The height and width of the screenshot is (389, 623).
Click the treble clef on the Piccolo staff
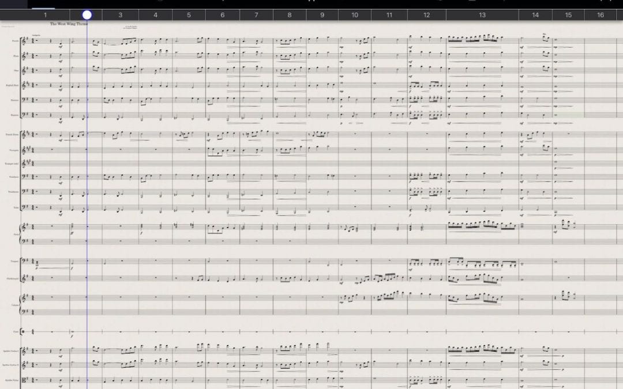tap(24, 41)
